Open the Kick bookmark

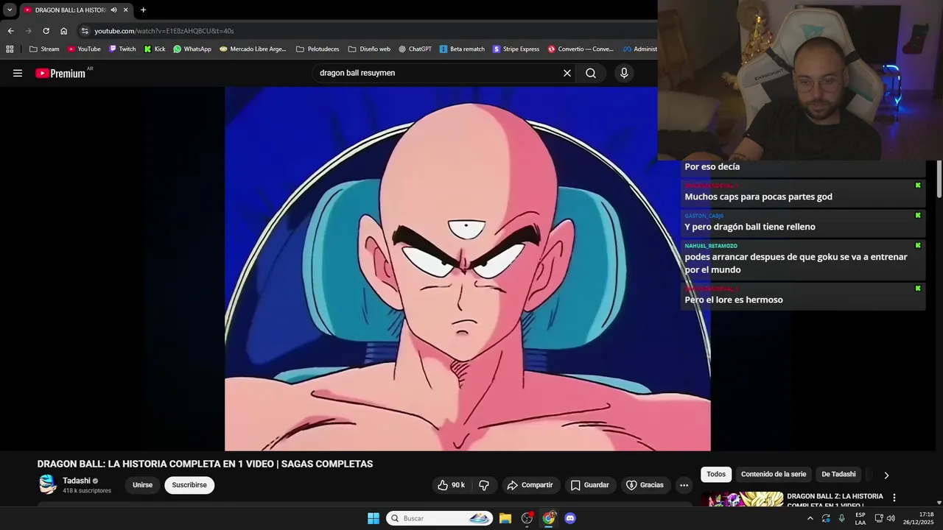[x=155, y=49]
